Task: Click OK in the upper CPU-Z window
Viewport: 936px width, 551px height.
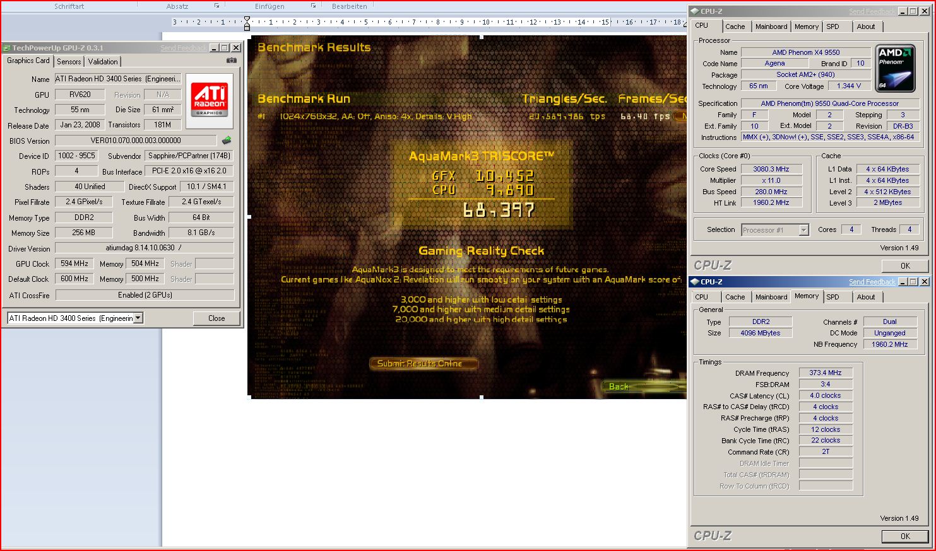Action: point(905,266)
